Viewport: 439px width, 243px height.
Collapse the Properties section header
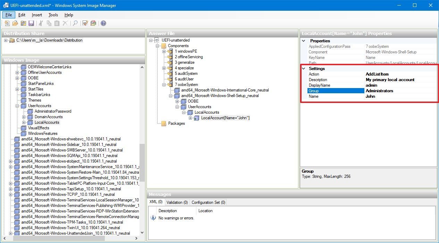coord(304,41)
